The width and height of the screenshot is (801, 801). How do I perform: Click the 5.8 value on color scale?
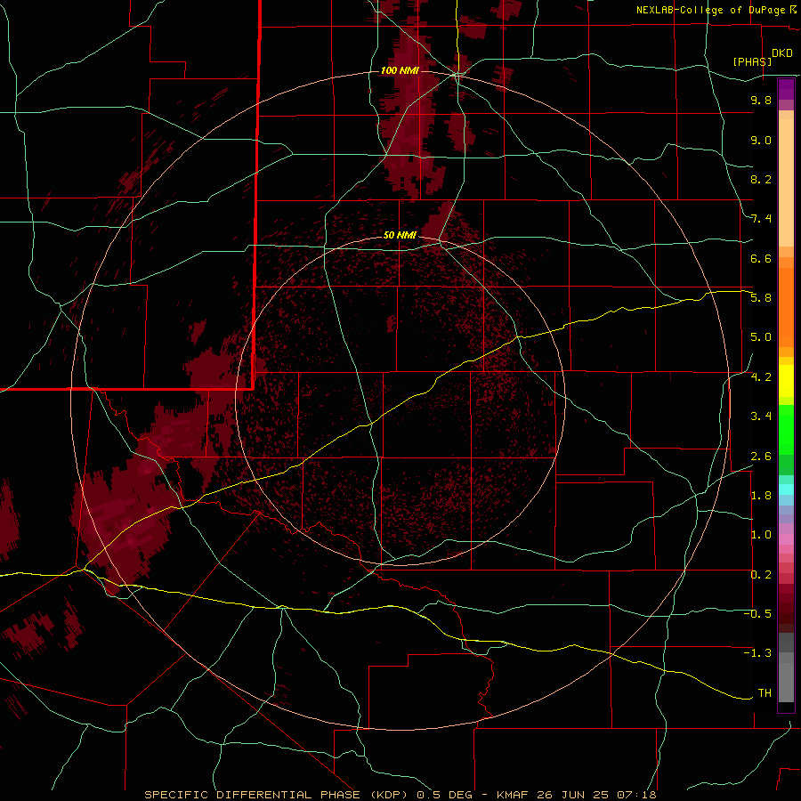[x=761, y=298]
